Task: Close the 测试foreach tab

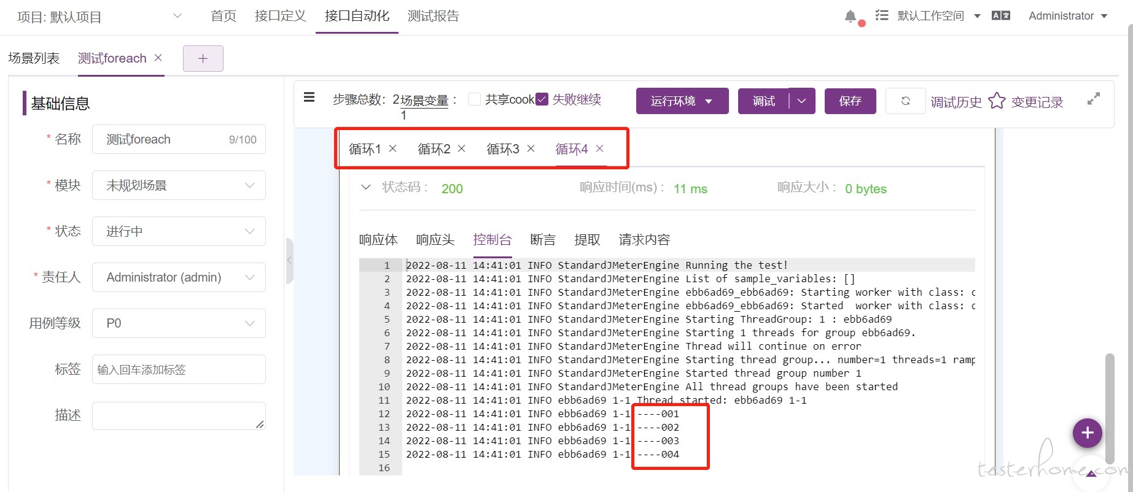Action: click(x=158, y=58)
